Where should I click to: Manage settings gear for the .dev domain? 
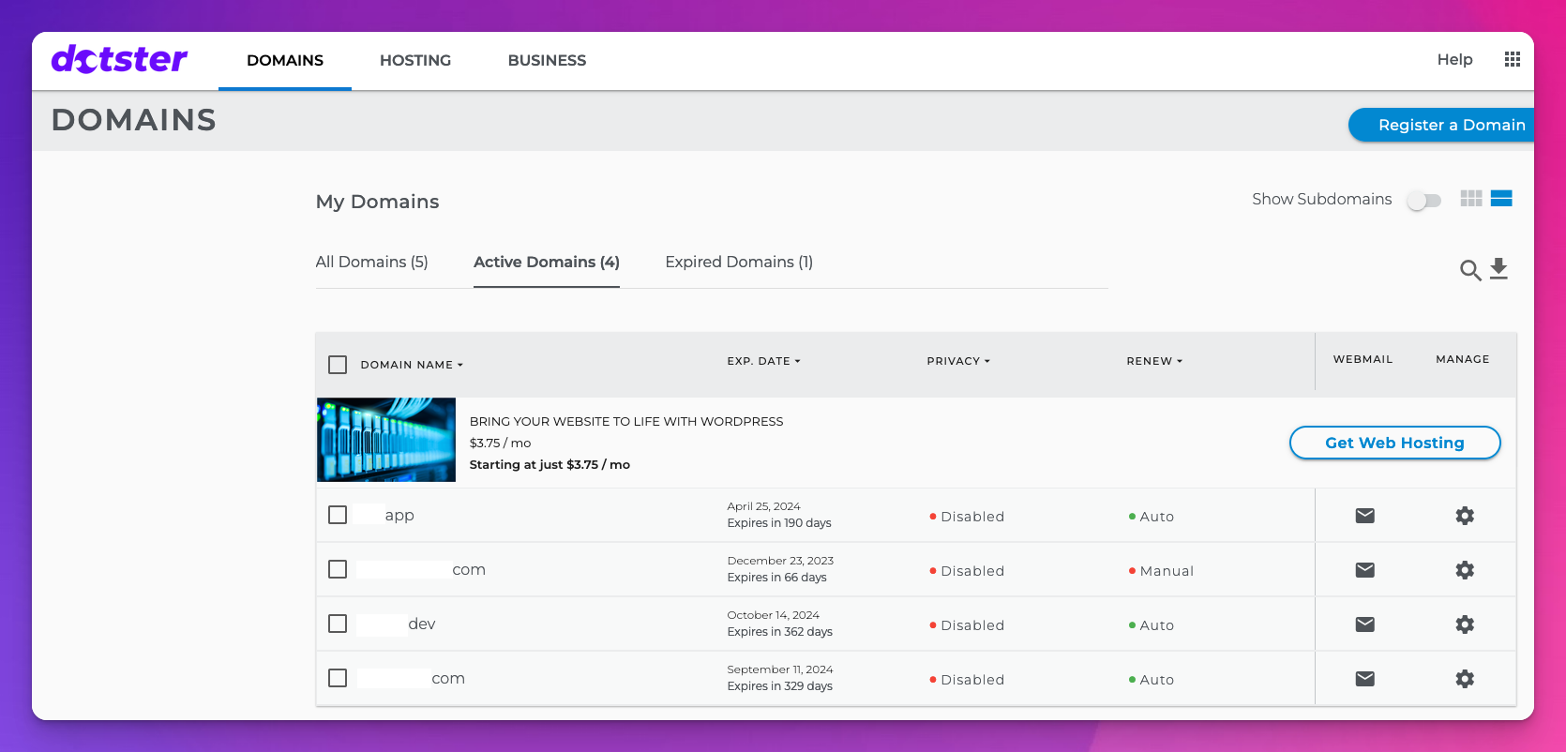point(1465,624)
